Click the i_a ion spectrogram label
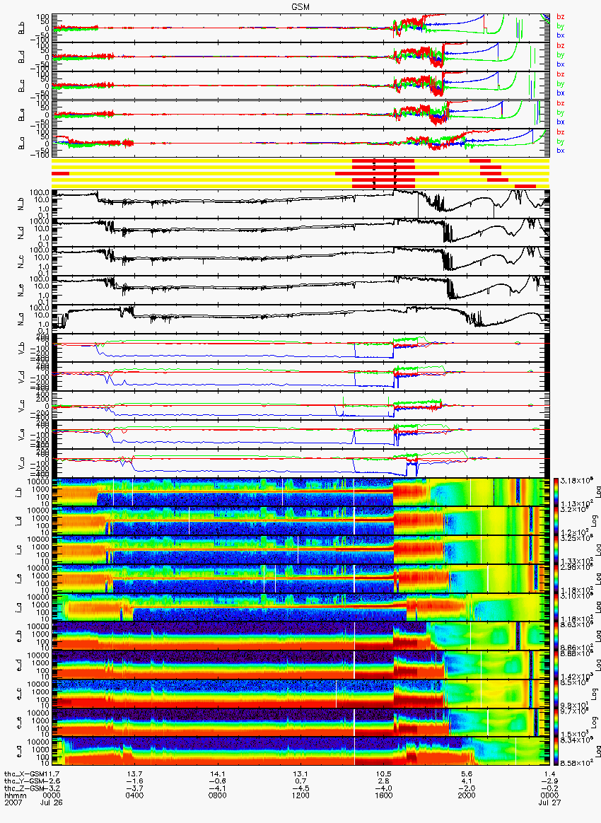The height and width of the screenshot is (823, 601). [x=19, y=608]
